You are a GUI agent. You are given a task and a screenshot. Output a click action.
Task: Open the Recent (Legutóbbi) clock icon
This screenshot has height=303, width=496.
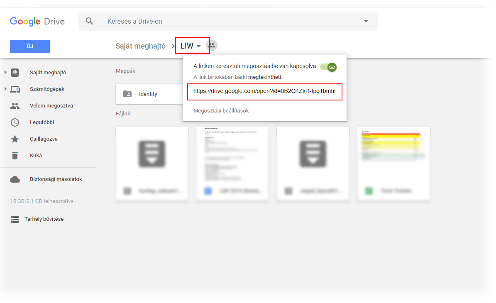15,122
